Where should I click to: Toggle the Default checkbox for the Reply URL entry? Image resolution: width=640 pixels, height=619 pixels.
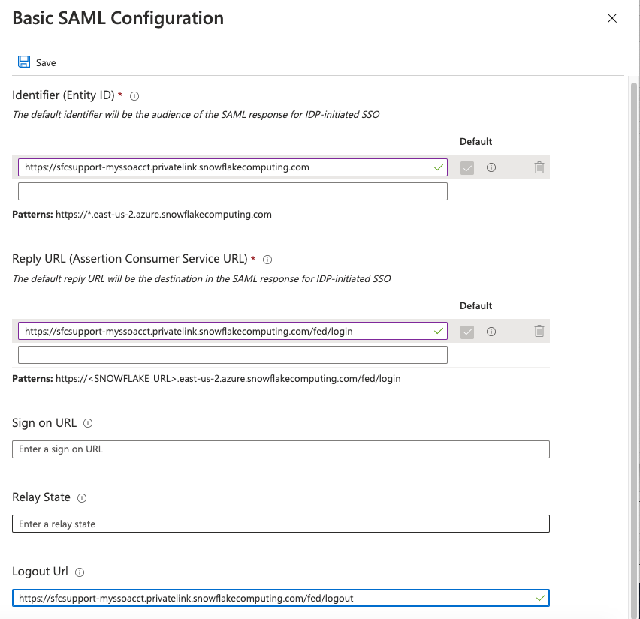(x=467, y=331)
